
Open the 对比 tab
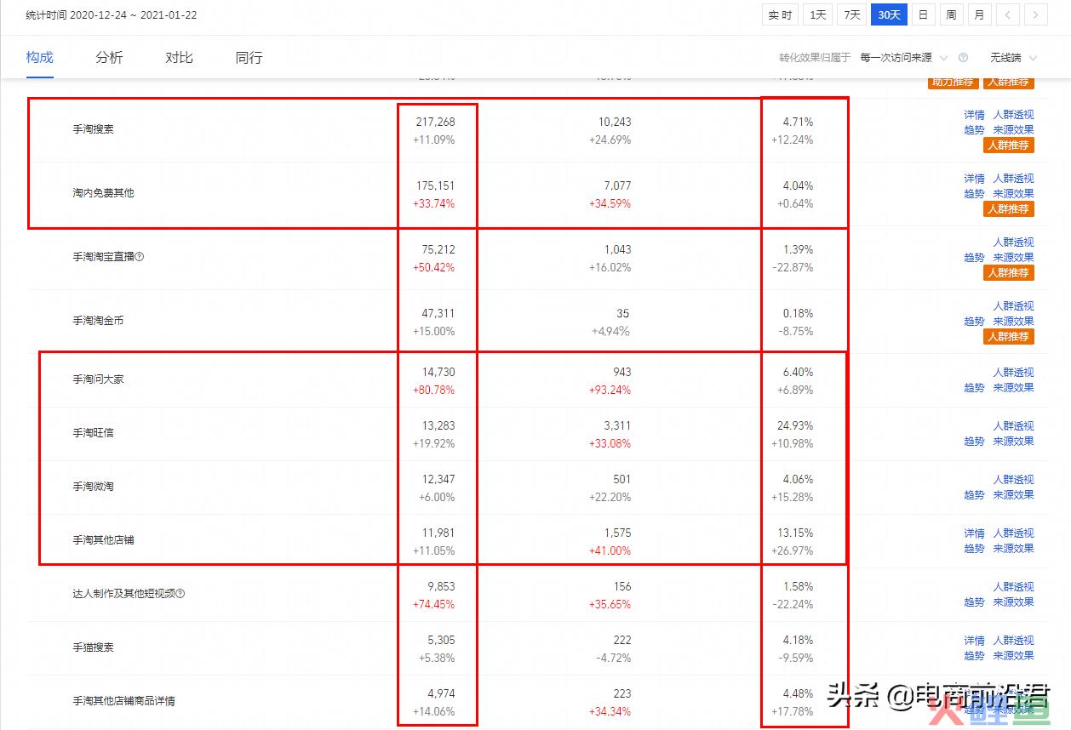[179, 58]
